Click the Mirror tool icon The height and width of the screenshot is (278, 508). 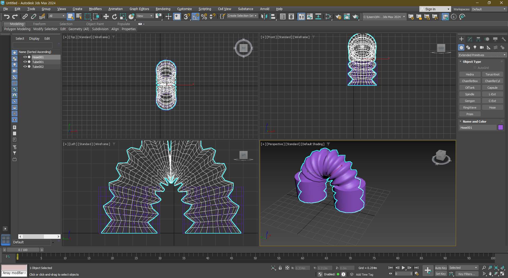(x=264, y=17)
